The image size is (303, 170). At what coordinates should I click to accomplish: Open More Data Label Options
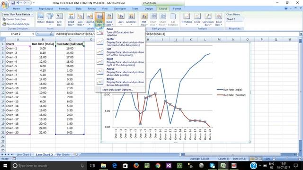tap(118, 90)
